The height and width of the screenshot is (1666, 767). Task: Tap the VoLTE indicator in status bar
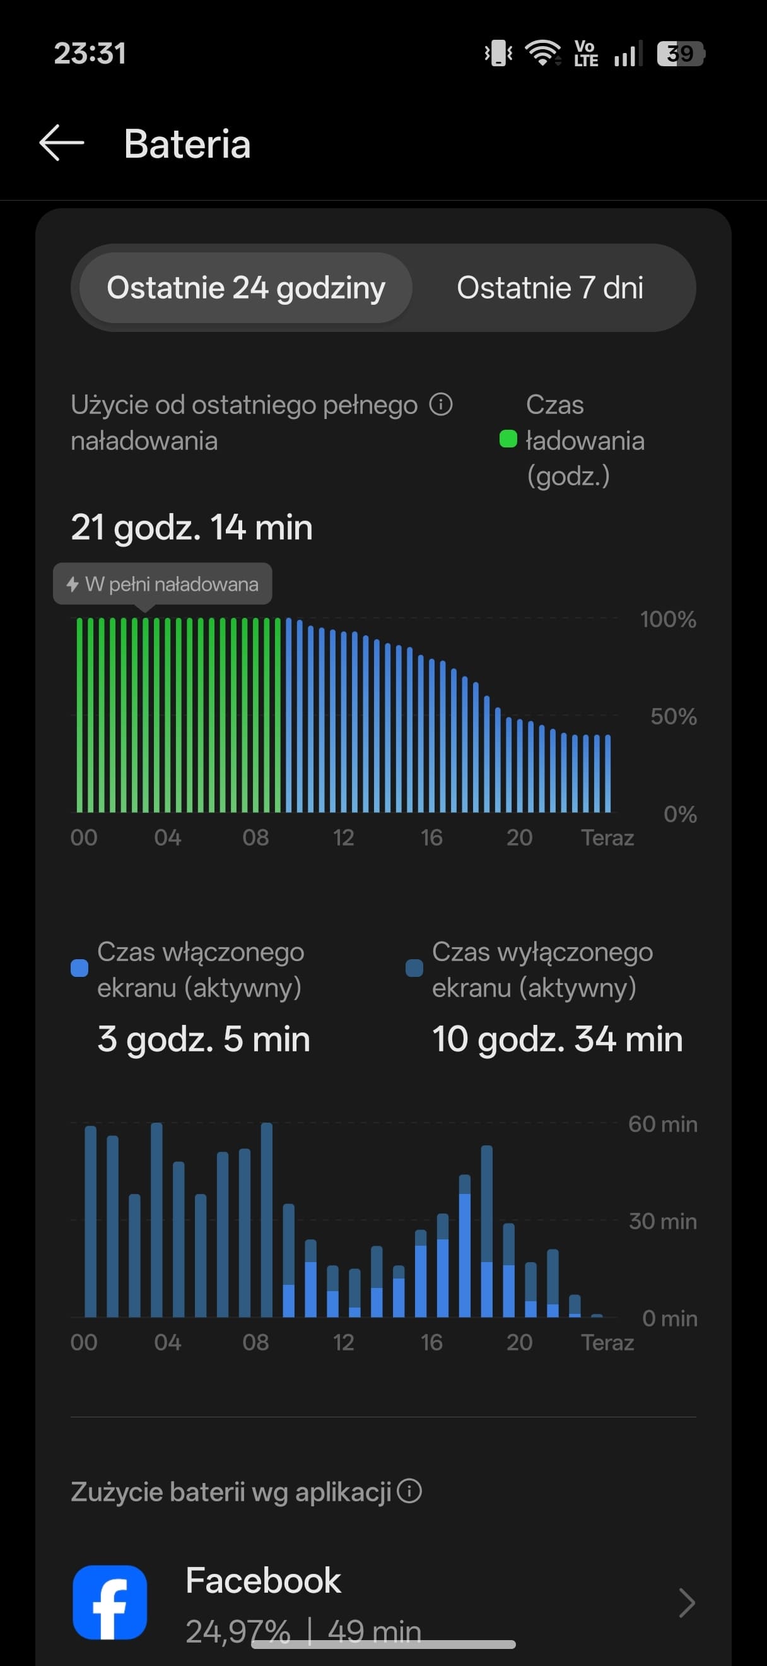tap(585, 53)
